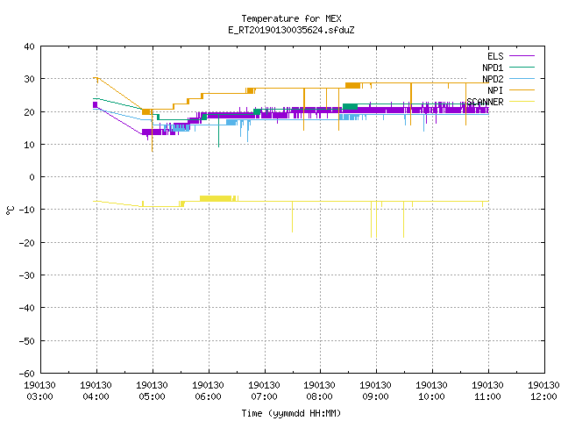Image resolution: width=561 pixels, height=421 pixels.
Task: Click the y-axis tick label -10
Action: click(x=27, y=210)
